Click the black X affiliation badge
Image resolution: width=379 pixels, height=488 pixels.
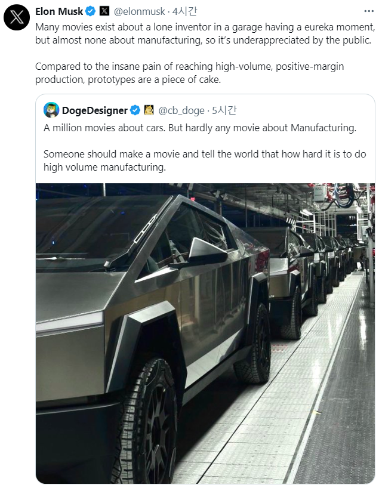(x=104, y=11)
